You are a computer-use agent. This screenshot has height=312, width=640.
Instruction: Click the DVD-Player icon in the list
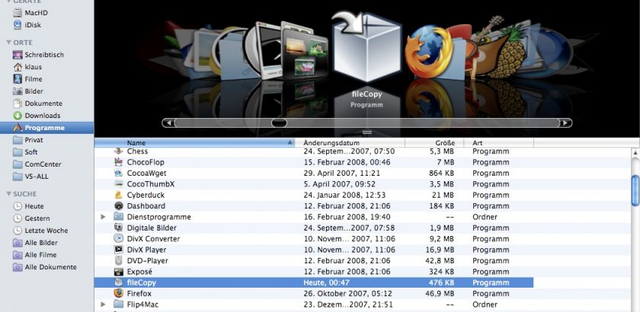(118, 260)
